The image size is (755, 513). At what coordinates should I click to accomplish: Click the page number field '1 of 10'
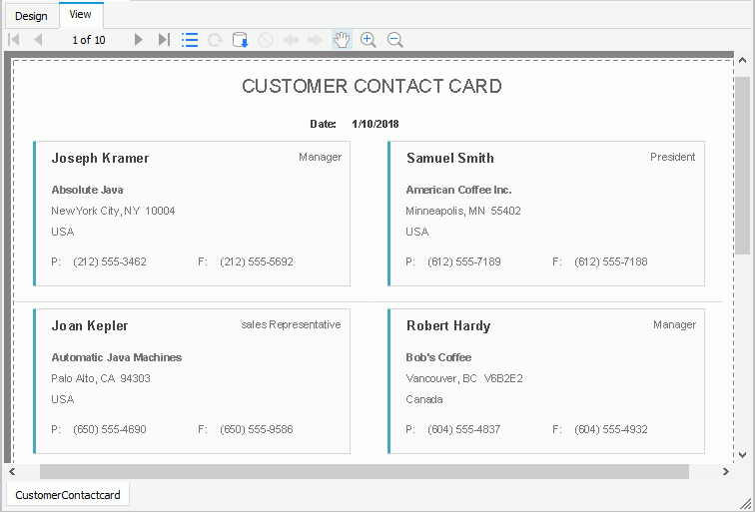(x=89, y=40)
